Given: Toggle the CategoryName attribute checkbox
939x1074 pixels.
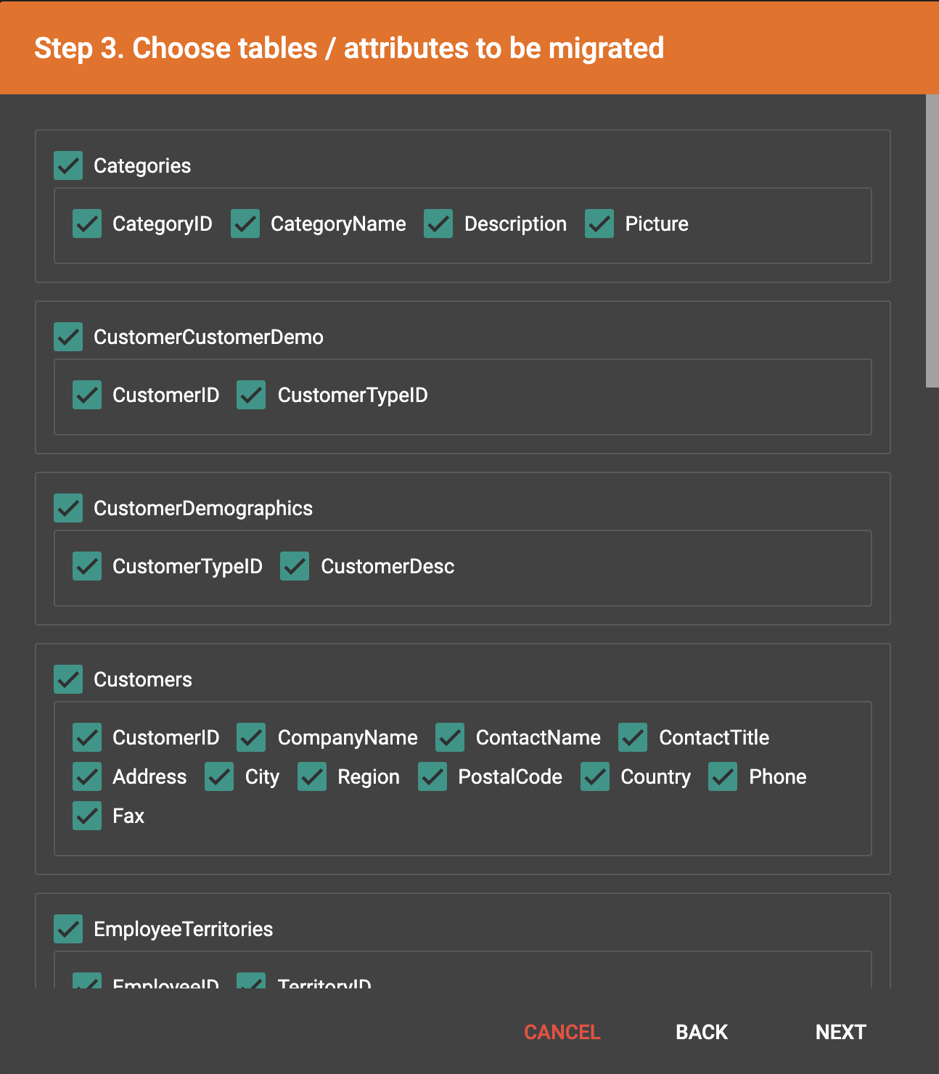Looking at the screenshot, I should point(245,224).
